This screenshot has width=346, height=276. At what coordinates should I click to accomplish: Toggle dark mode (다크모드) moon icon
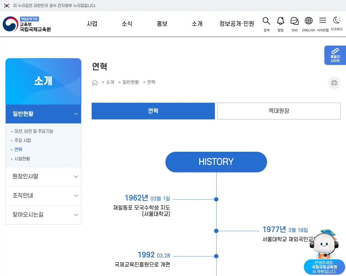pyautogui.click(x=337, y=20)
